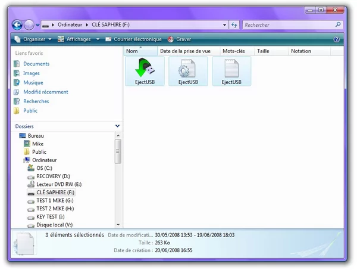The image size is (357, 270).
Task: Open Public in Liens favoris
Action: (x=30, y=111)
